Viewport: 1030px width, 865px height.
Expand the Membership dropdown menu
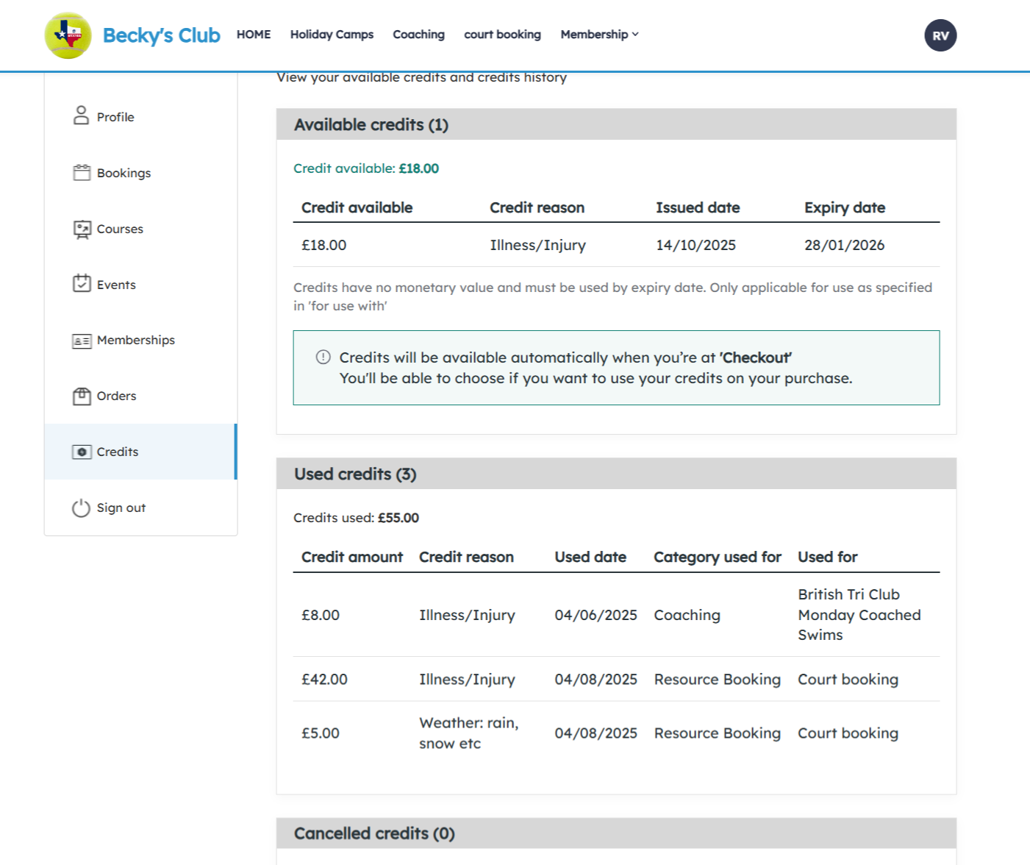point(599,35)
